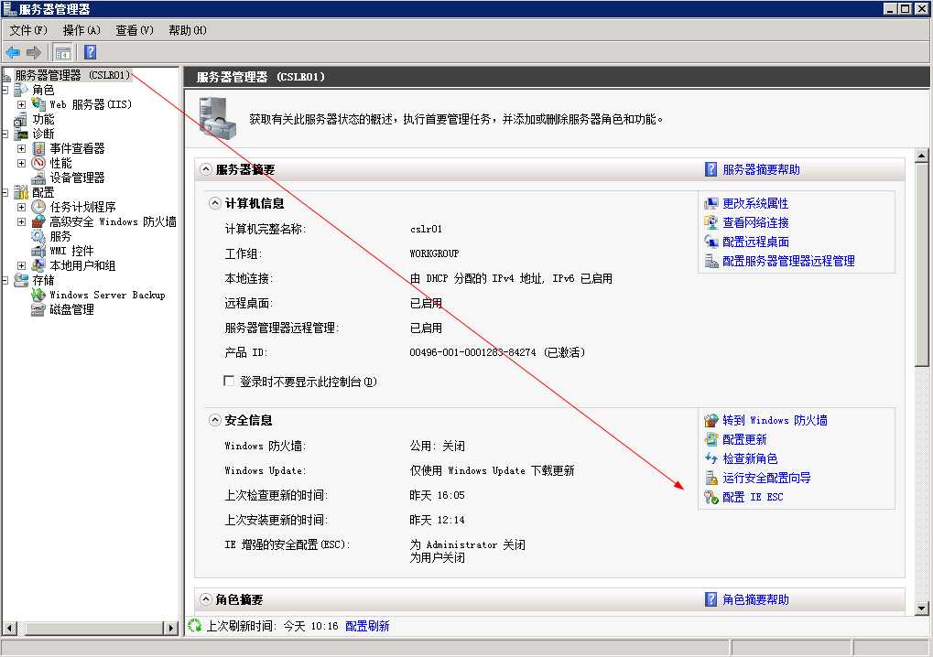Image resolution: width=933 pixels, height=657 pixels.
Task: Click the 配置远程桌面 icon
Action: [711, 242]
